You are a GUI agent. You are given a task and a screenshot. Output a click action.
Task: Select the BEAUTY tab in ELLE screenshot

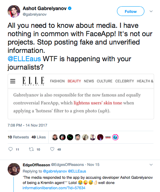(74, 81)
